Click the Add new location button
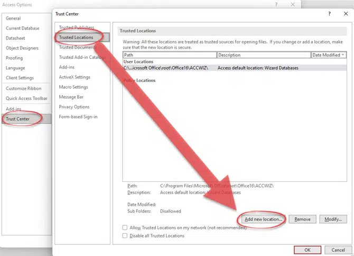Viewport: 354px width, 256px height. [x=263, y=219]
